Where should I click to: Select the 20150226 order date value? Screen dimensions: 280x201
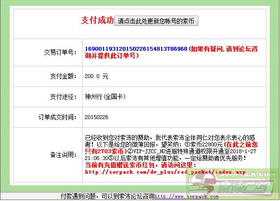[x=96, y=117]
